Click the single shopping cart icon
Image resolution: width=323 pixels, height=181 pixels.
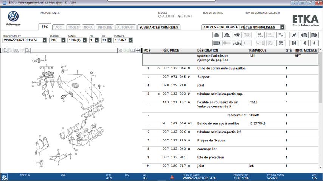[x=281, y=43]
